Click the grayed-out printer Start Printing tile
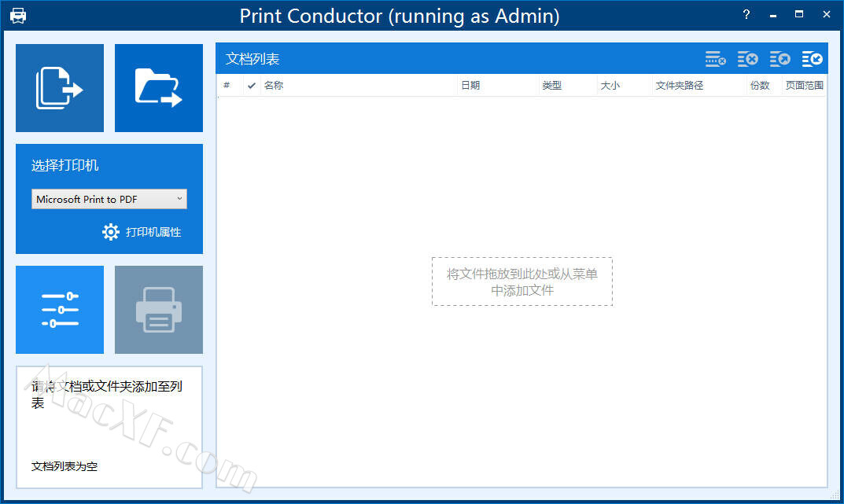 coord(159,310)
